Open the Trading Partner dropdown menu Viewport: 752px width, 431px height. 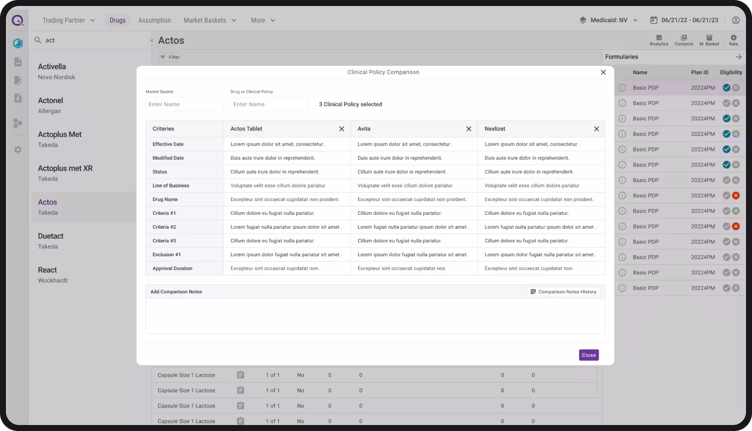[69, 20]
